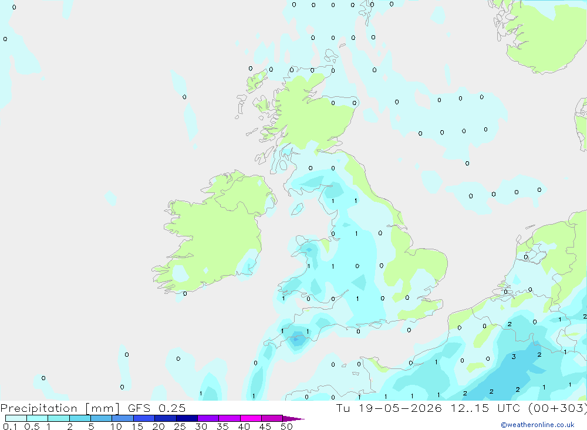Select the 20–25 mm legend swatch
This screenshot has height=430, width=587.
click(166, 418)
